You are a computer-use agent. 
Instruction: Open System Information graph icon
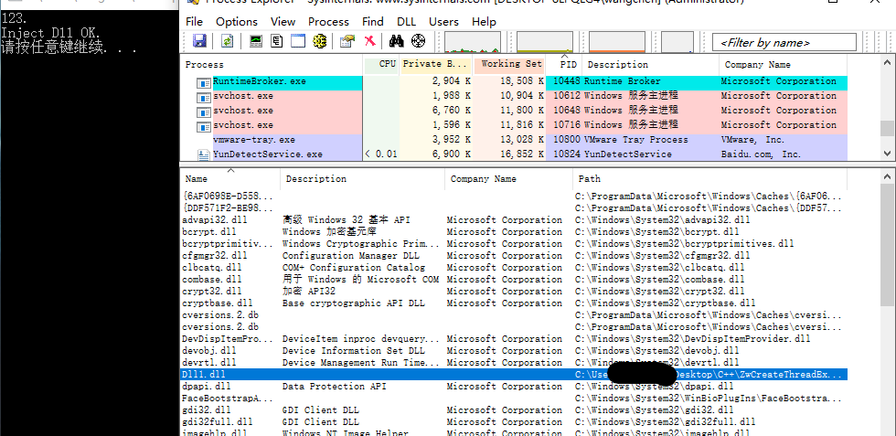256,41
